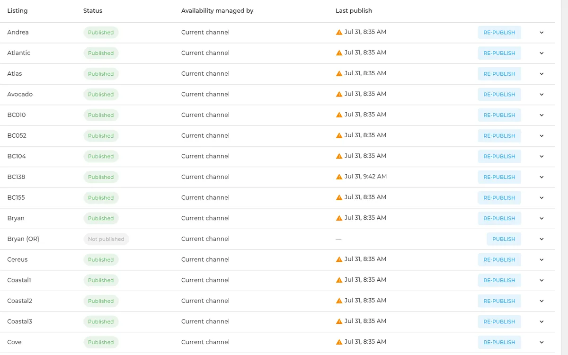Expand the Coastal3 listing row chevron

click(x=541, y=321)
